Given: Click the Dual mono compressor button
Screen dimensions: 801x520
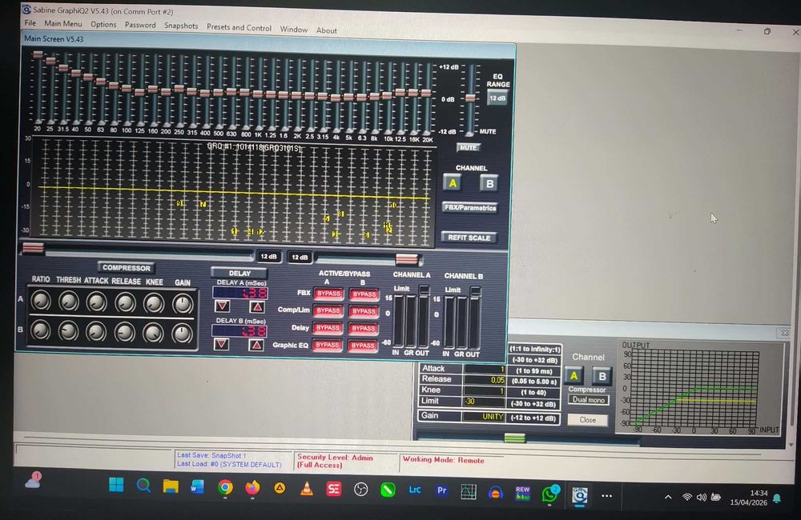Looking at the screenshot, I should (589, 400).
